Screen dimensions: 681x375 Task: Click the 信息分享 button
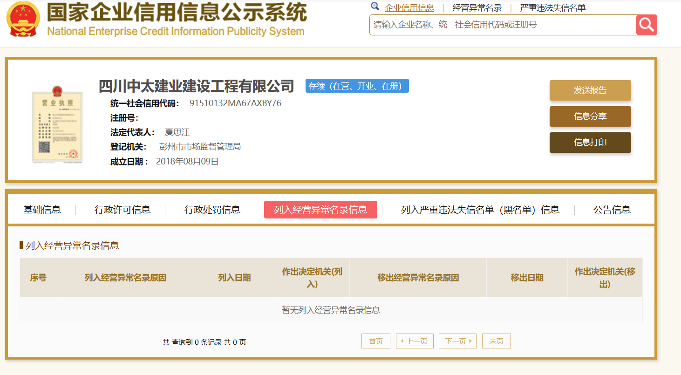point(590,116)
